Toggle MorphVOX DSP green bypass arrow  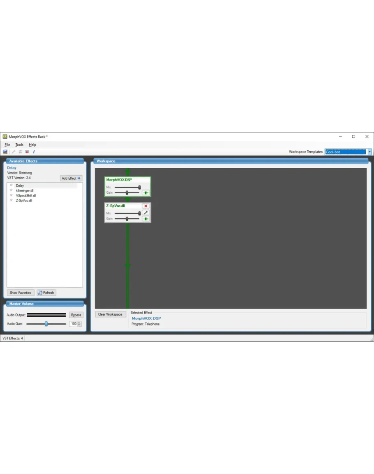pos(145,192)
